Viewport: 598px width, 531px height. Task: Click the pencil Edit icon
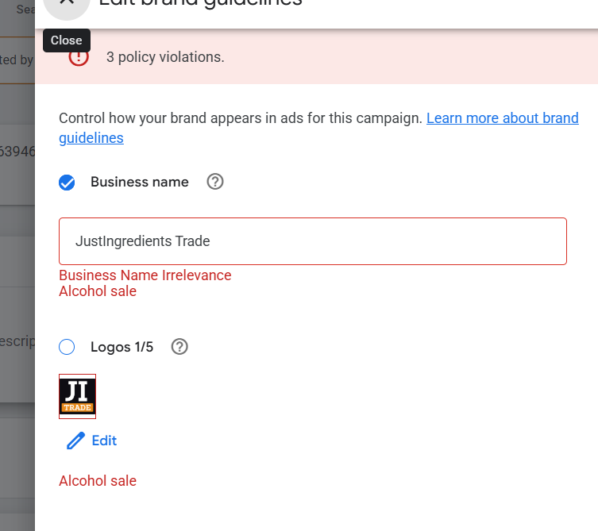click(x=75, y=441)
